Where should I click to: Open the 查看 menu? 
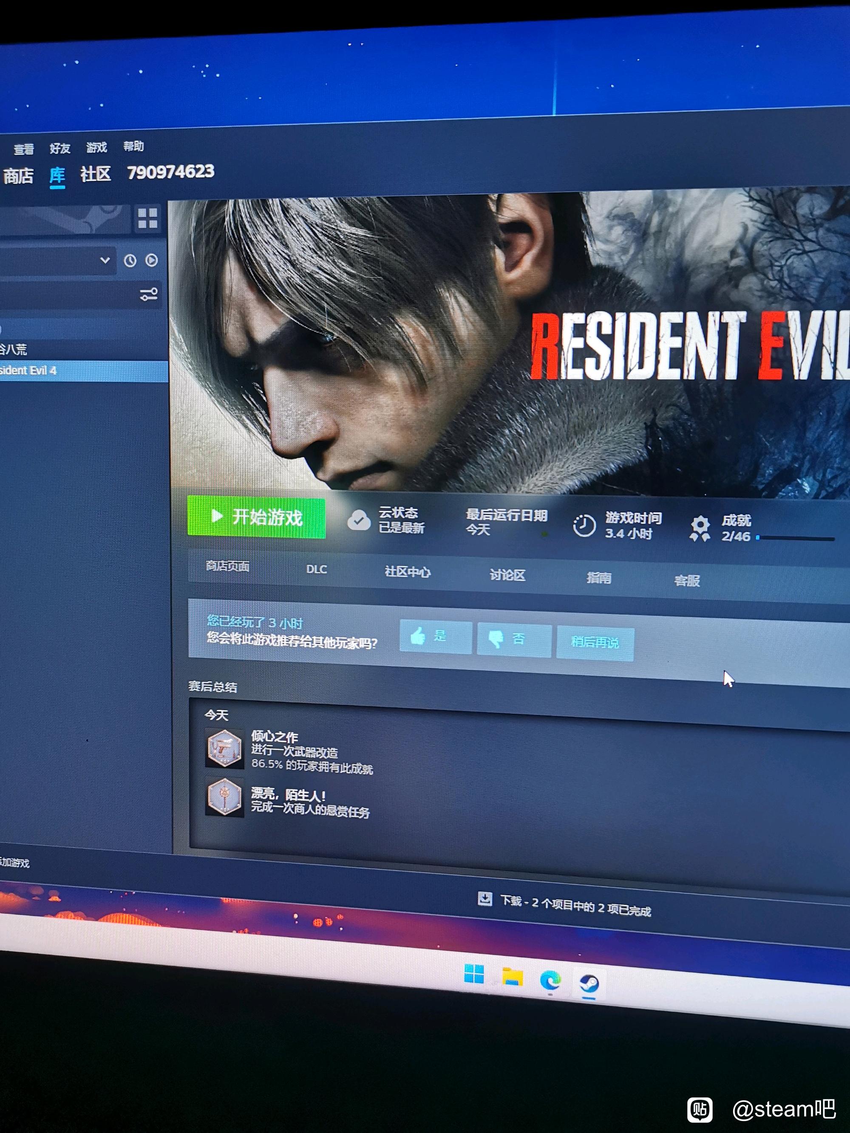click(x=23, y=149)
